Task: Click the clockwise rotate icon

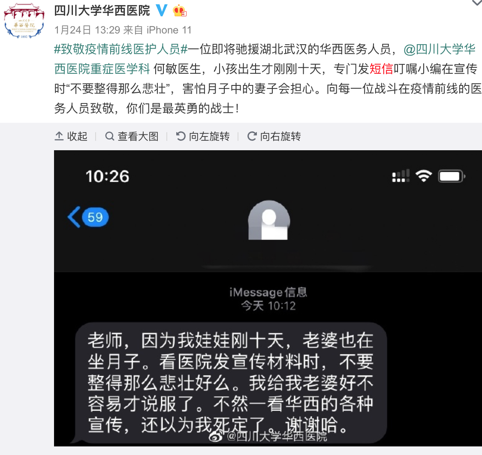Action: point(252,136)
